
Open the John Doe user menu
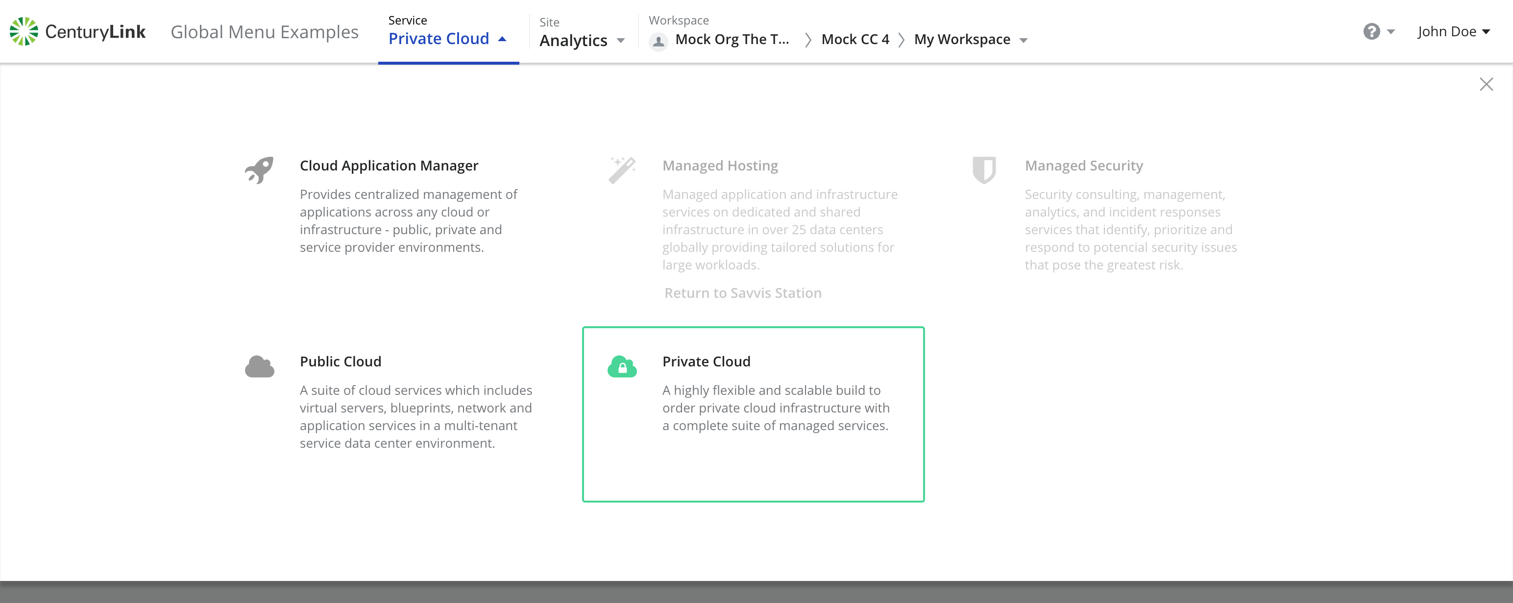(x=1454, y=32)
